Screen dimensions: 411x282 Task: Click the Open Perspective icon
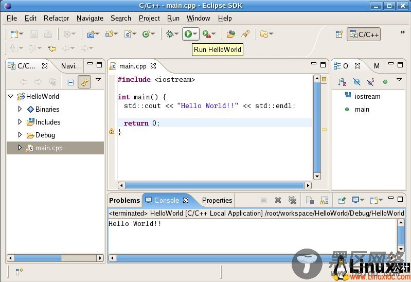339,34
